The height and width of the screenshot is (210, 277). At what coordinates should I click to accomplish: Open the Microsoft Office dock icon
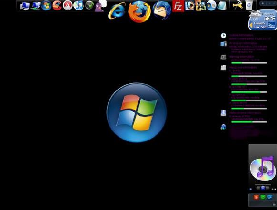click(200, 6)
